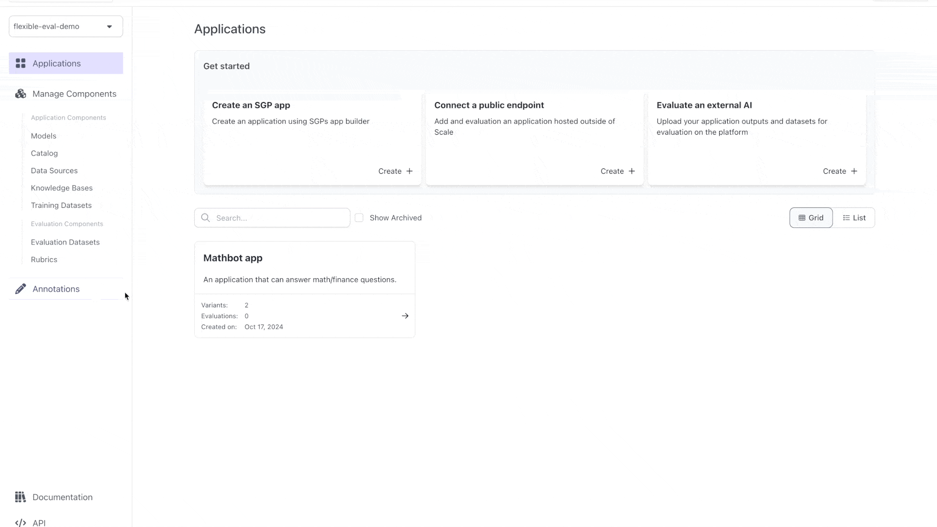Image resolution: width=937 pixels, height=527 pixels.
Task: Click the Mathbot app arrow icon
Action: pos(405,316)
